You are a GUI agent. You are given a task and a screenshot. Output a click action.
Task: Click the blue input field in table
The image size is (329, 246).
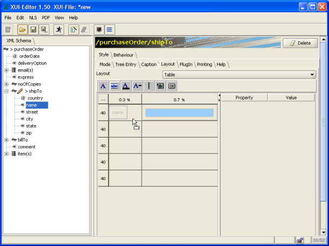[x=179, y=113]
